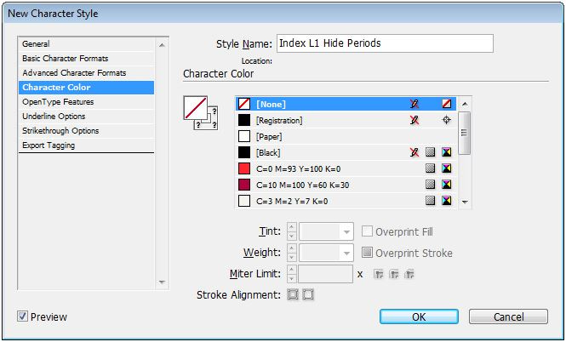This screenshot has width=566, height=342.
Task: Click process color icon on C=10 M=100 row
Action: coord(430,185)
